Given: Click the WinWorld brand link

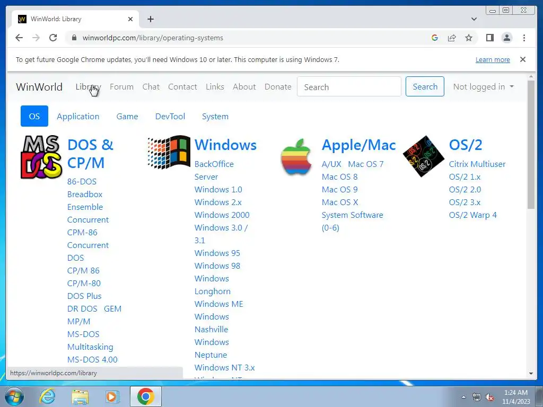Looking at the screenshot, I should click(x=39, y=87).
